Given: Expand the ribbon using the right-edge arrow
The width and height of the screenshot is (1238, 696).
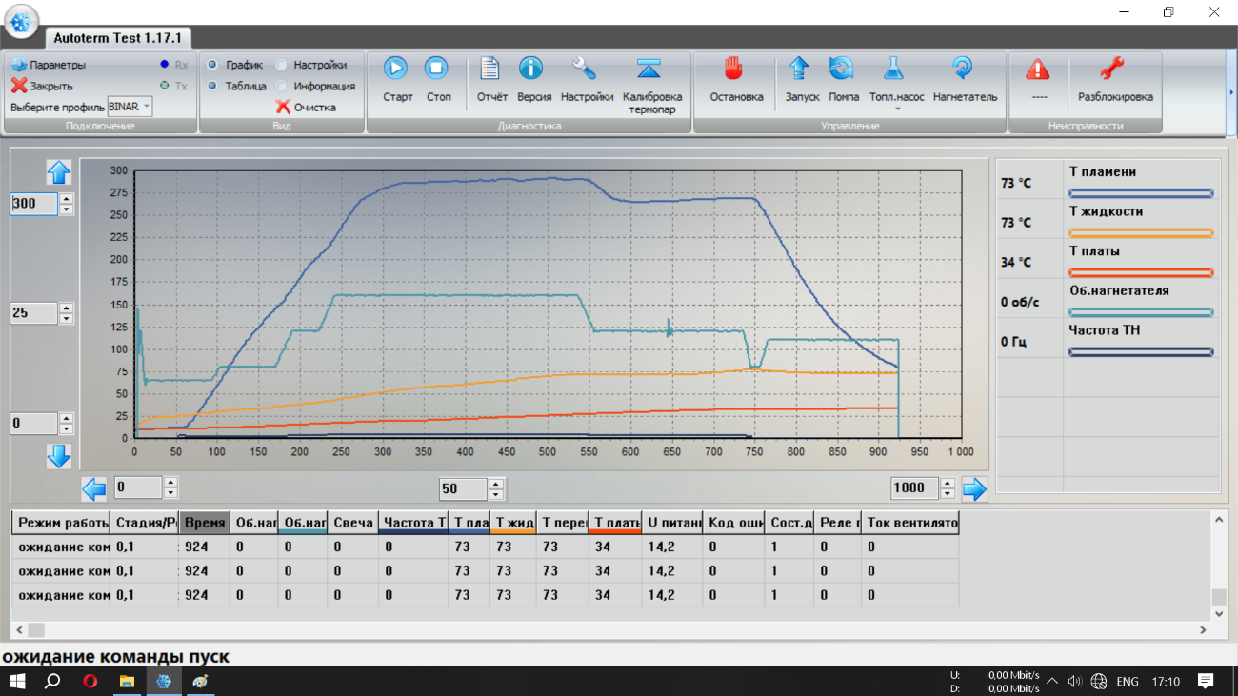Looking at the screenshot, I should click(1231, 92).
